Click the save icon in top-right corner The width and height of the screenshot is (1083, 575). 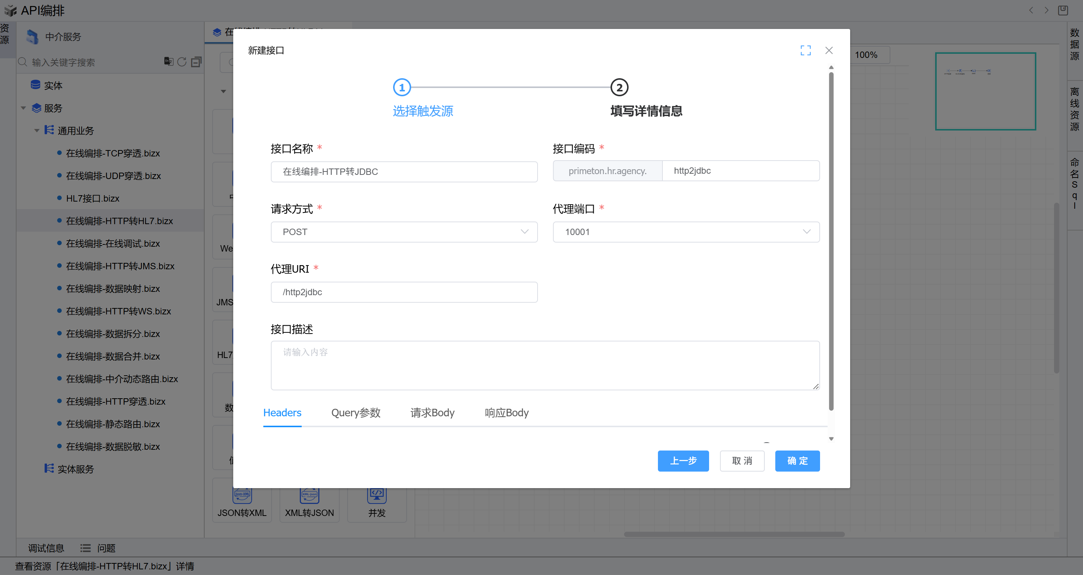(1063, 10)
